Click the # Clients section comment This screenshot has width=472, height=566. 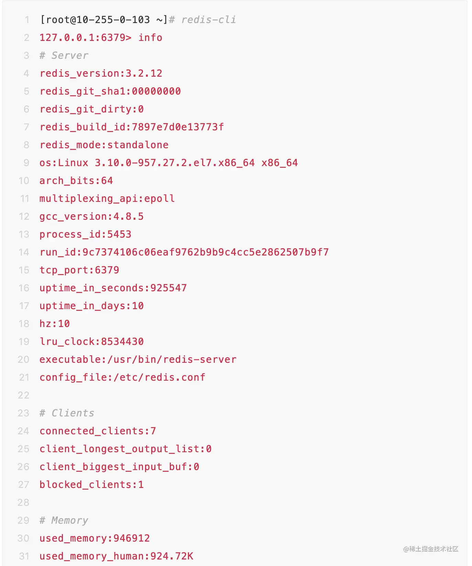point(67,413)
